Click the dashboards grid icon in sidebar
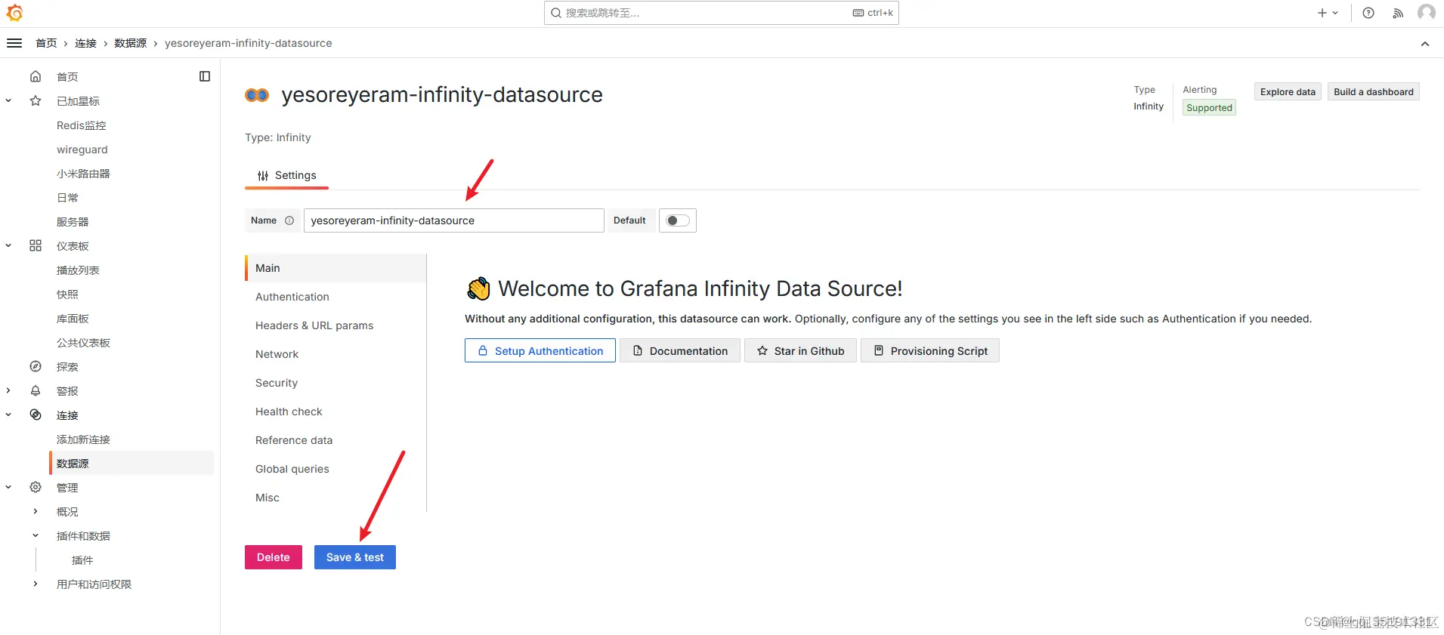1444x635 pixels. [x=36, y=245]
